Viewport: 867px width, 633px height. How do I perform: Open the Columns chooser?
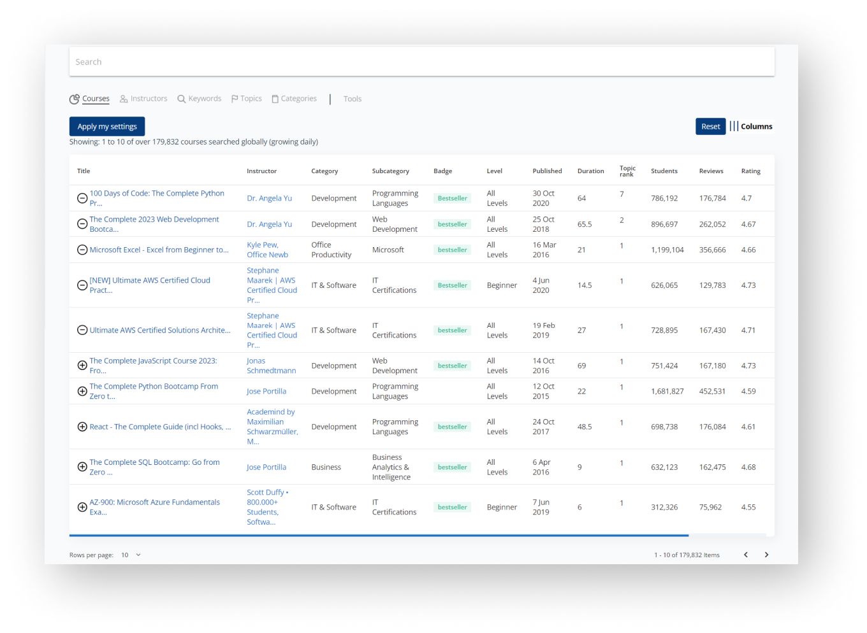click(x=751, y=126)
